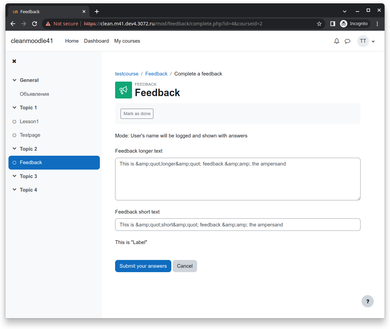The image size is (390, 329).
Task: Bookmark this page with the star
Action: tap(319, 24)
